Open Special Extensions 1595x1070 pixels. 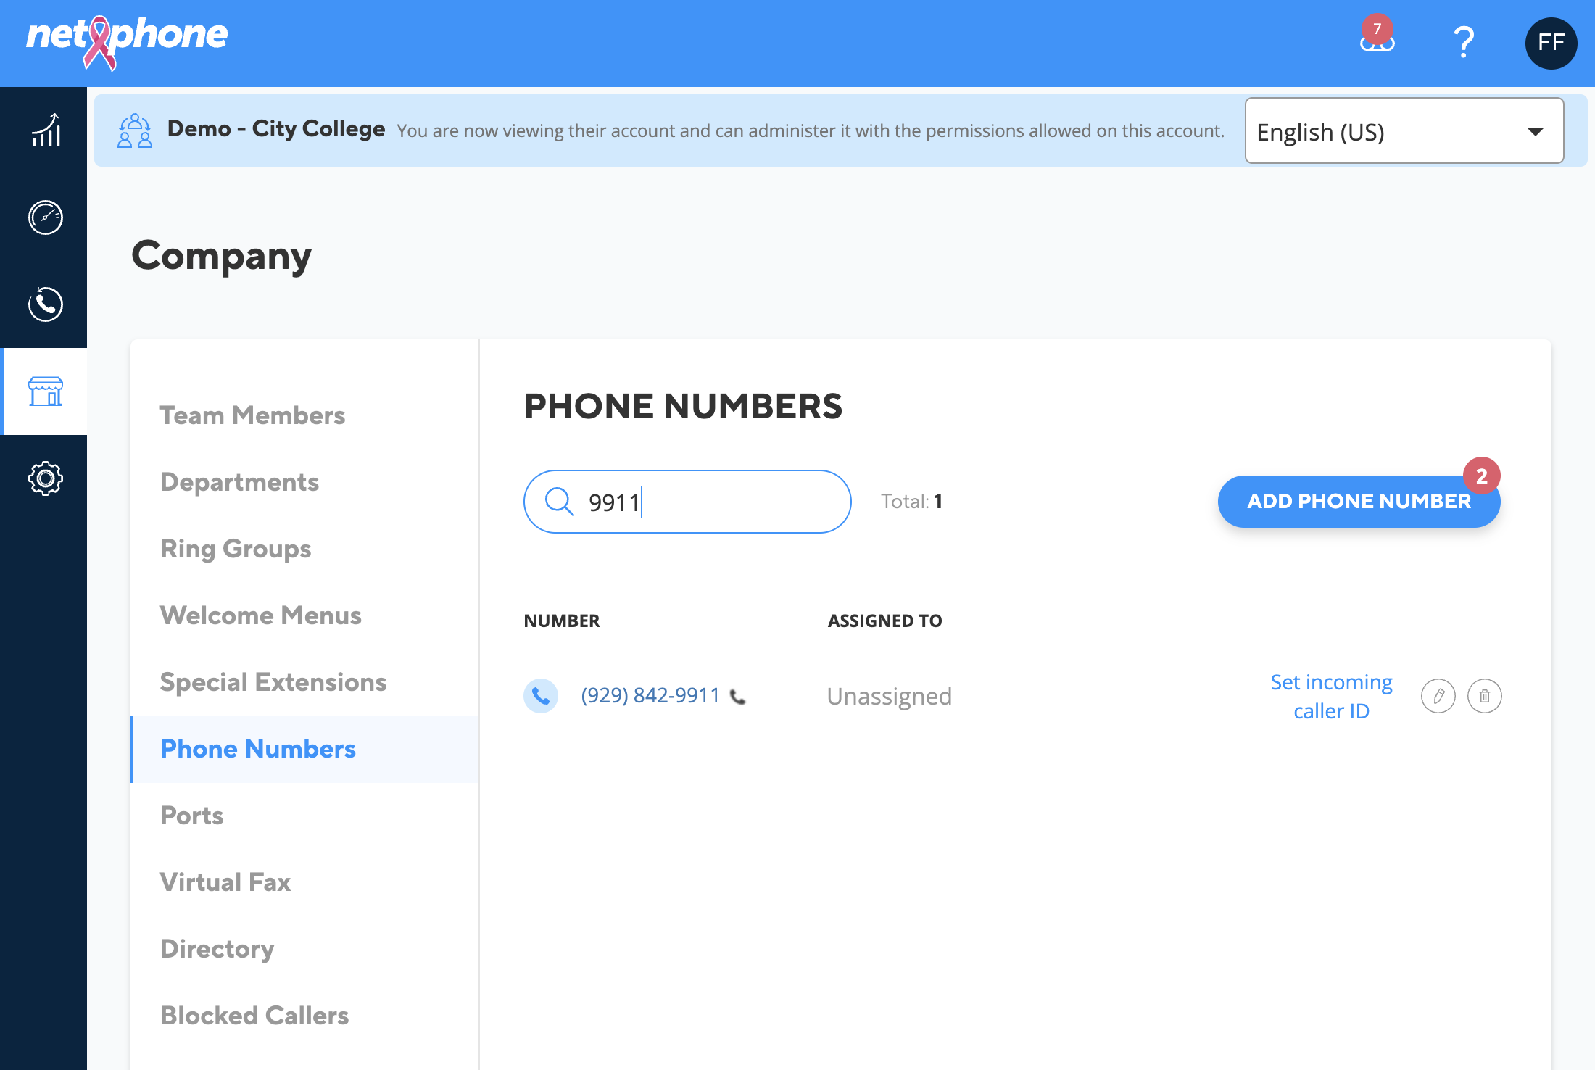[x=273, y=682]
